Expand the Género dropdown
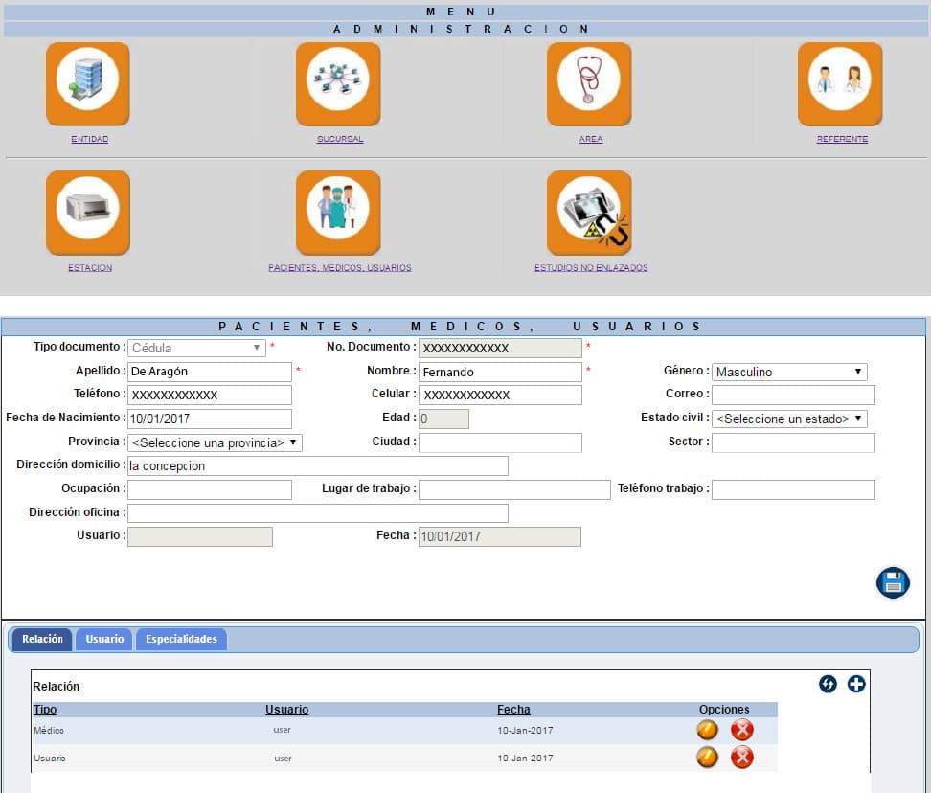 pos(789,372)
